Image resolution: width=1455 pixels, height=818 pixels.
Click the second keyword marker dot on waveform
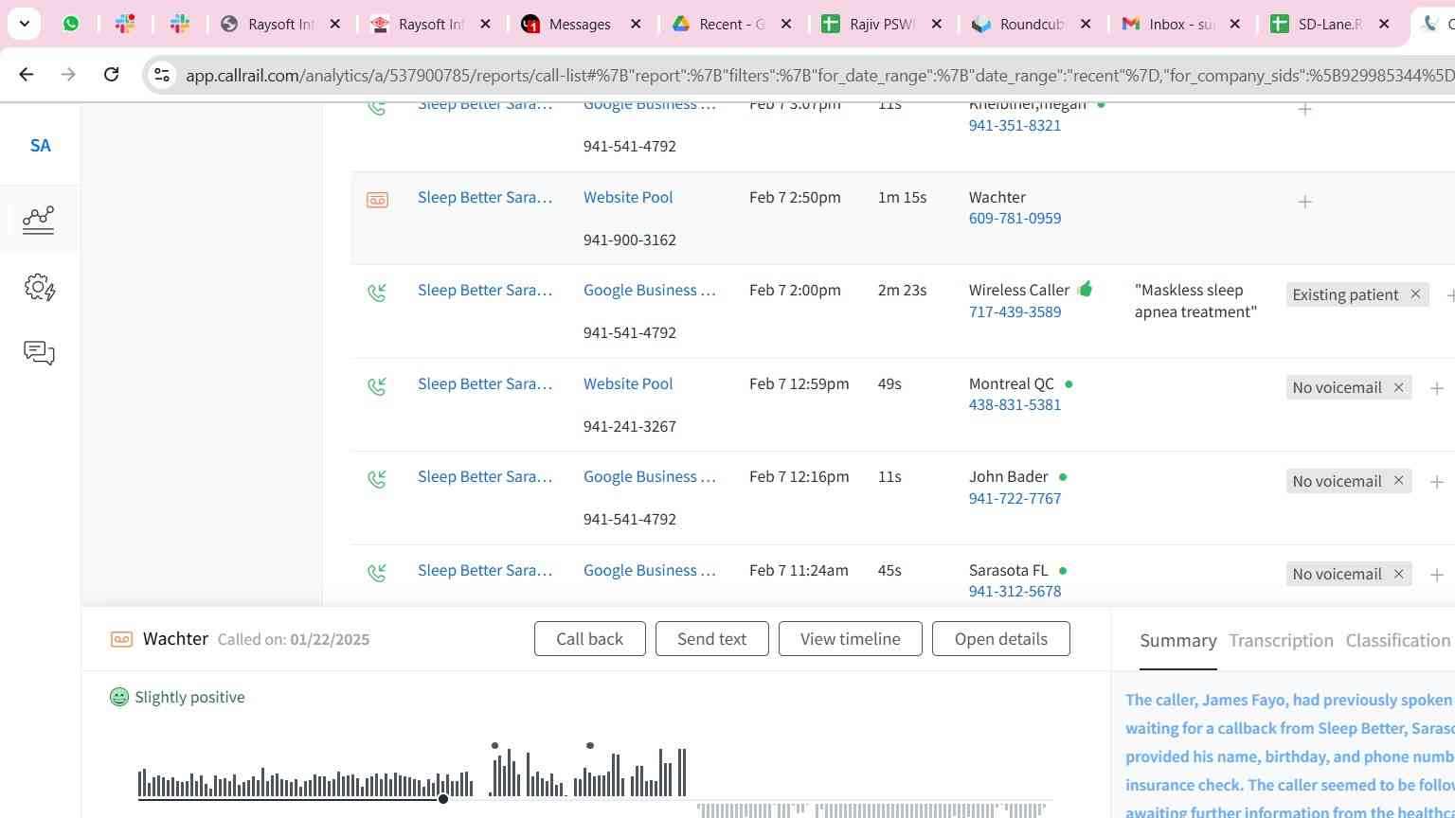click(x=590, y=746)
